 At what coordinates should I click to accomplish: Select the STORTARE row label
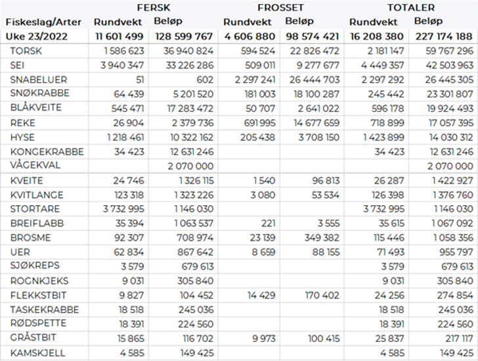35,208
